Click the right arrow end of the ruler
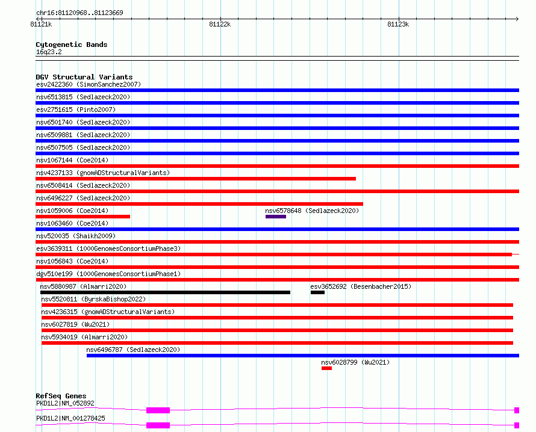Screen dimensions: 536x432 pyautogui.click(x=517, y=19)
